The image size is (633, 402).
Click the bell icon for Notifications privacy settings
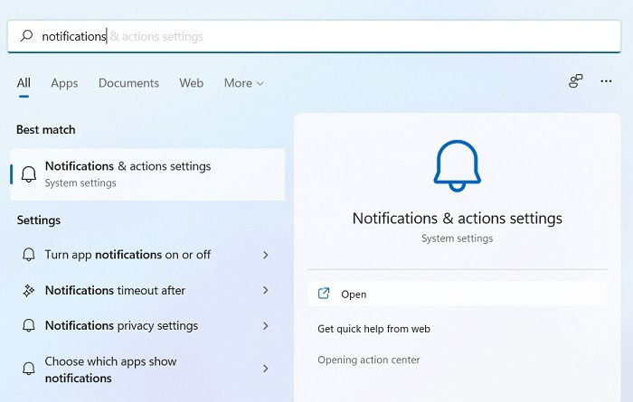(x=29, y=325)
